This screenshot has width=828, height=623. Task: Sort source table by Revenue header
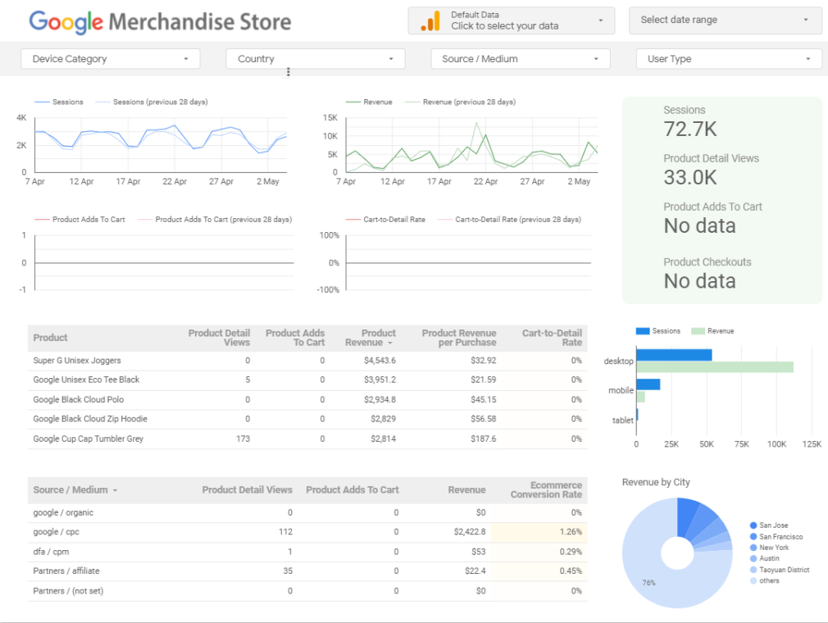click(x=466, y=489)
